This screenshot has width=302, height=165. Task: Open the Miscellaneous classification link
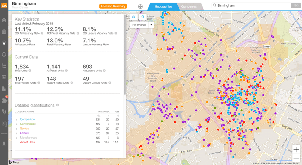pos(29,138)
